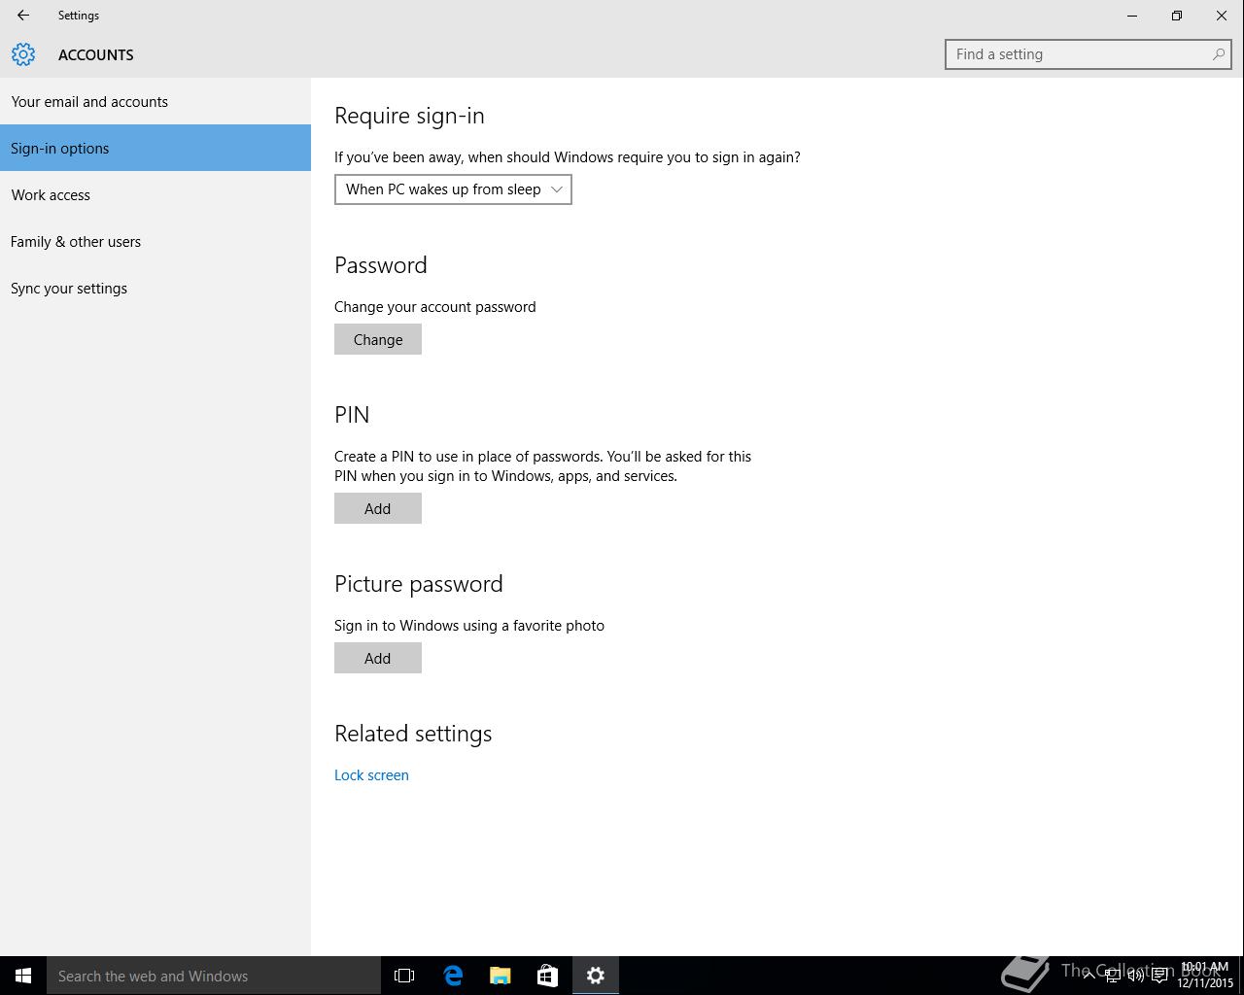Open Task View from taskbar
This screenshot has width=1244, height=995.
coord(404,976)
